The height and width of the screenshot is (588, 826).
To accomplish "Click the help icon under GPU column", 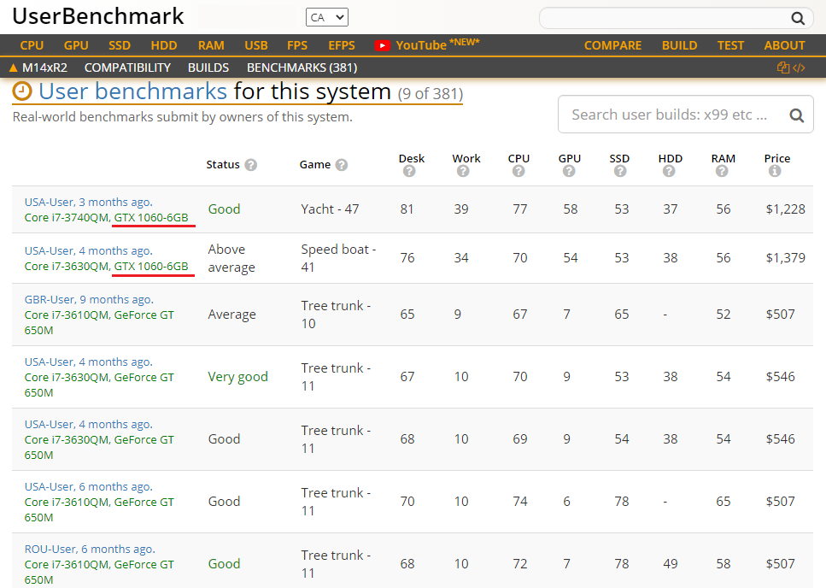I will pos(569,171).
